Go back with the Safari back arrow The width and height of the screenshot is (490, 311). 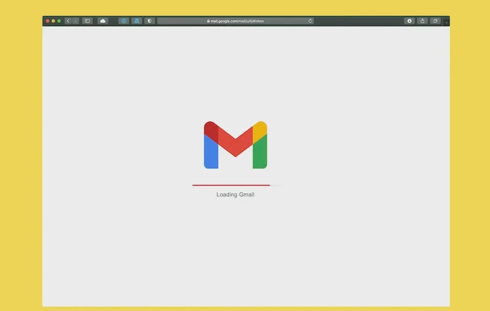click(x=68, y=21)
